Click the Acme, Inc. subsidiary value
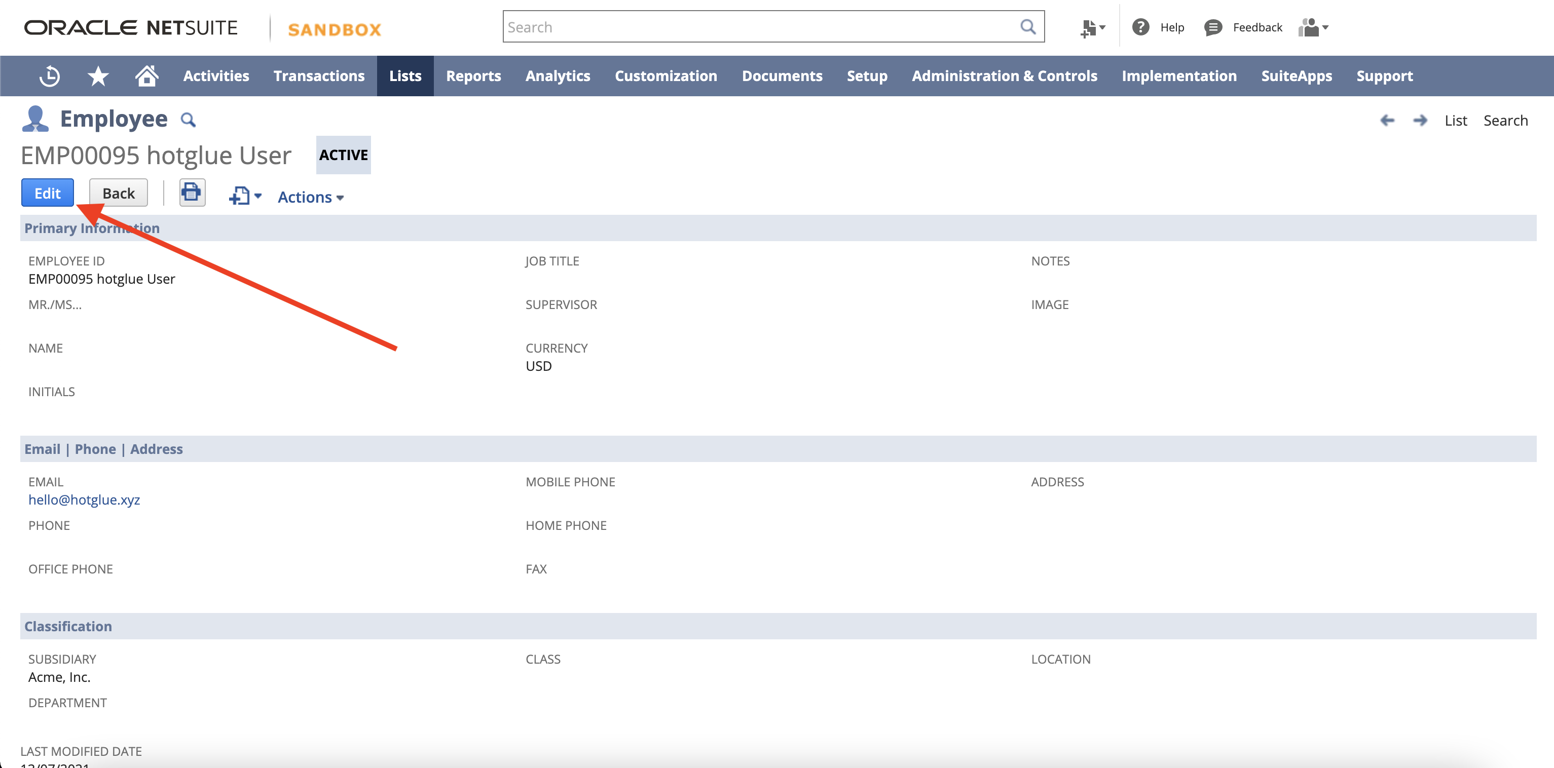Viewport: 1554px width, 768px height. tap(59, 678)
